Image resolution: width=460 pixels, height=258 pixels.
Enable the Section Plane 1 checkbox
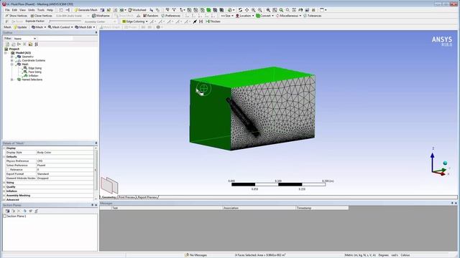coord(5,216)
